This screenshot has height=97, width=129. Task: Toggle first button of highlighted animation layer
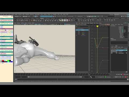pyautogui.click(x=112, y=50)
